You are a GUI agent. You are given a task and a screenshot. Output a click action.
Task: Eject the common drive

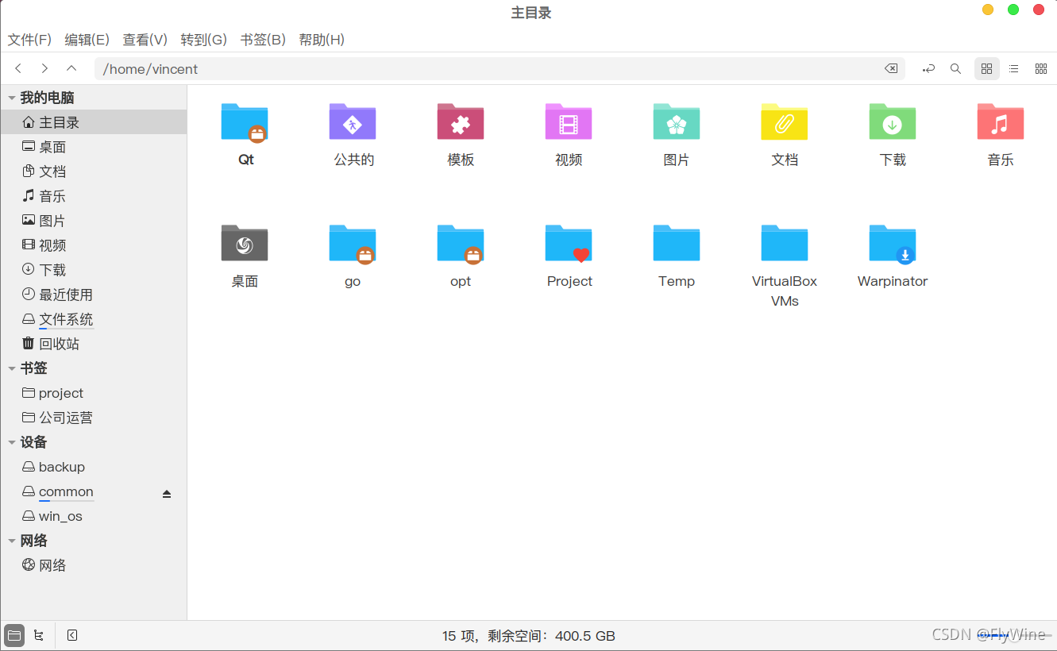(167, 494)
